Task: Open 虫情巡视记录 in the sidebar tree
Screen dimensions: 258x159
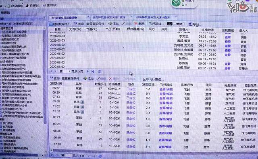Action: click(x=10, y=39)
